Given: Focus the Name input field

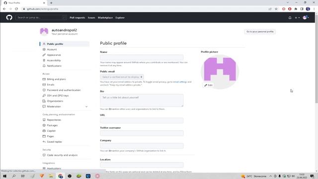Looking at the screenshot, I should point(142,58).
